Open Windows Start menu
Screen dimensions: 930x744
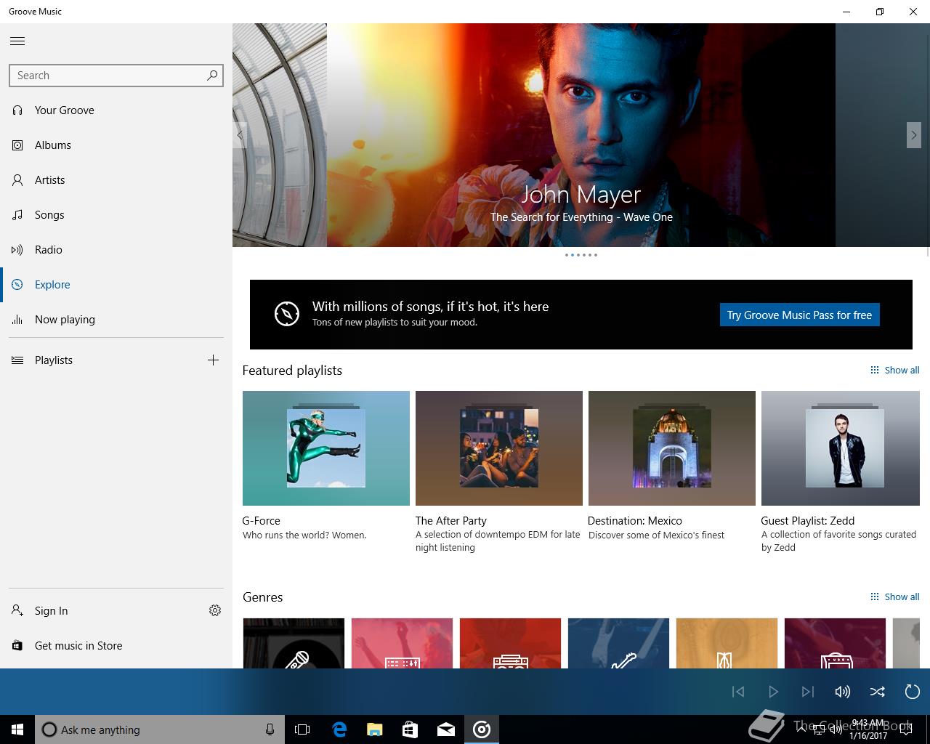[17, 729]
